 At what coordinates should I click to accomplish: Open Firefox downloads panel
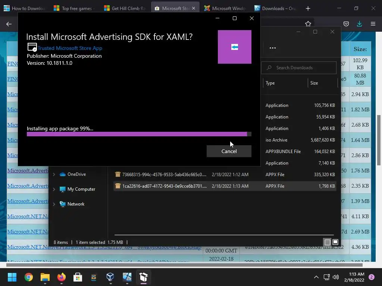click(x=359, y=24)
